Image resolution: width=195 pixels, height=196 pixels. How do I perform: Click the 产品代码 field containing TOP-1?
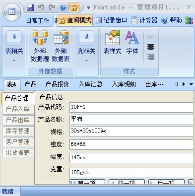[x=131, y=107]
